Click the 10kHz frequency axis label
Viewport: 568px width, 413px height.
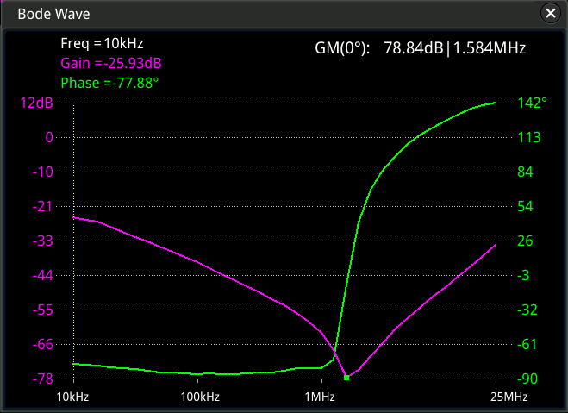pos(73,397)
